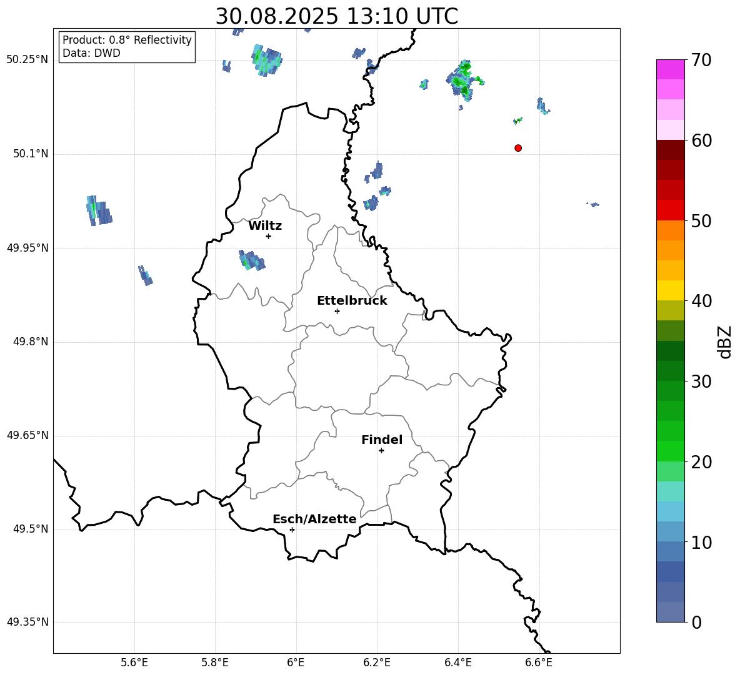Click the light blue colorbar segment between 10 and 20
Image resolution: width=740 pixels, height=675 pixels.
tap(671, 511)
